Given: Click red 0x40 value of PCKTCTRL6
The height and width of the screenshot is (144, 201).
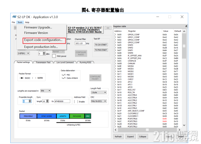Looking at the screenshot, I should [x=165, y=119].
